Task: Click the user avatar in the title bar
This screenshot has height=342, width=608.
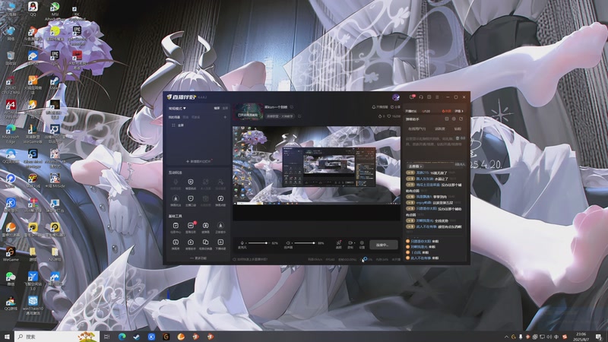Action: click(x=396, y=97)
